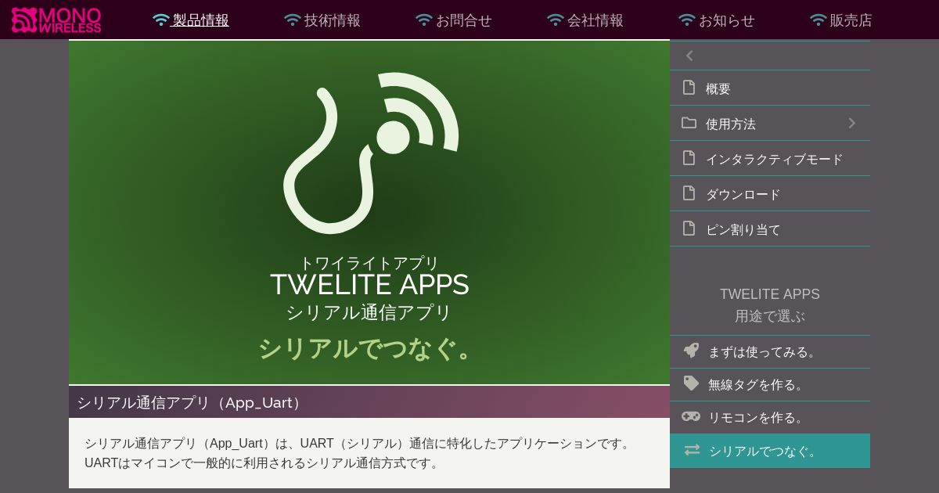
Task: Click wifi icon beside 会社情報
Action: pos(556,20)
